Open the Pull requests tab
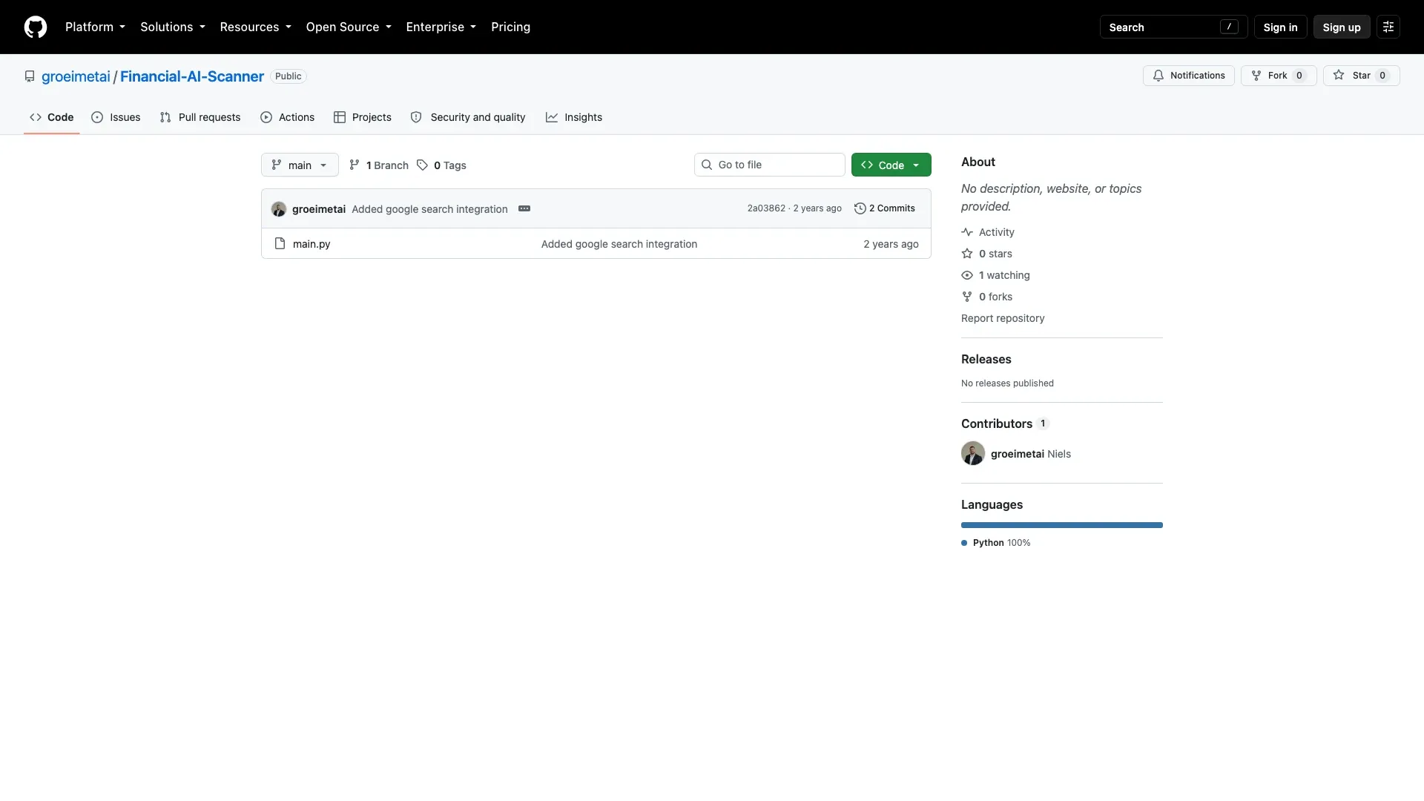1424x801 pixels. [200, 117]
